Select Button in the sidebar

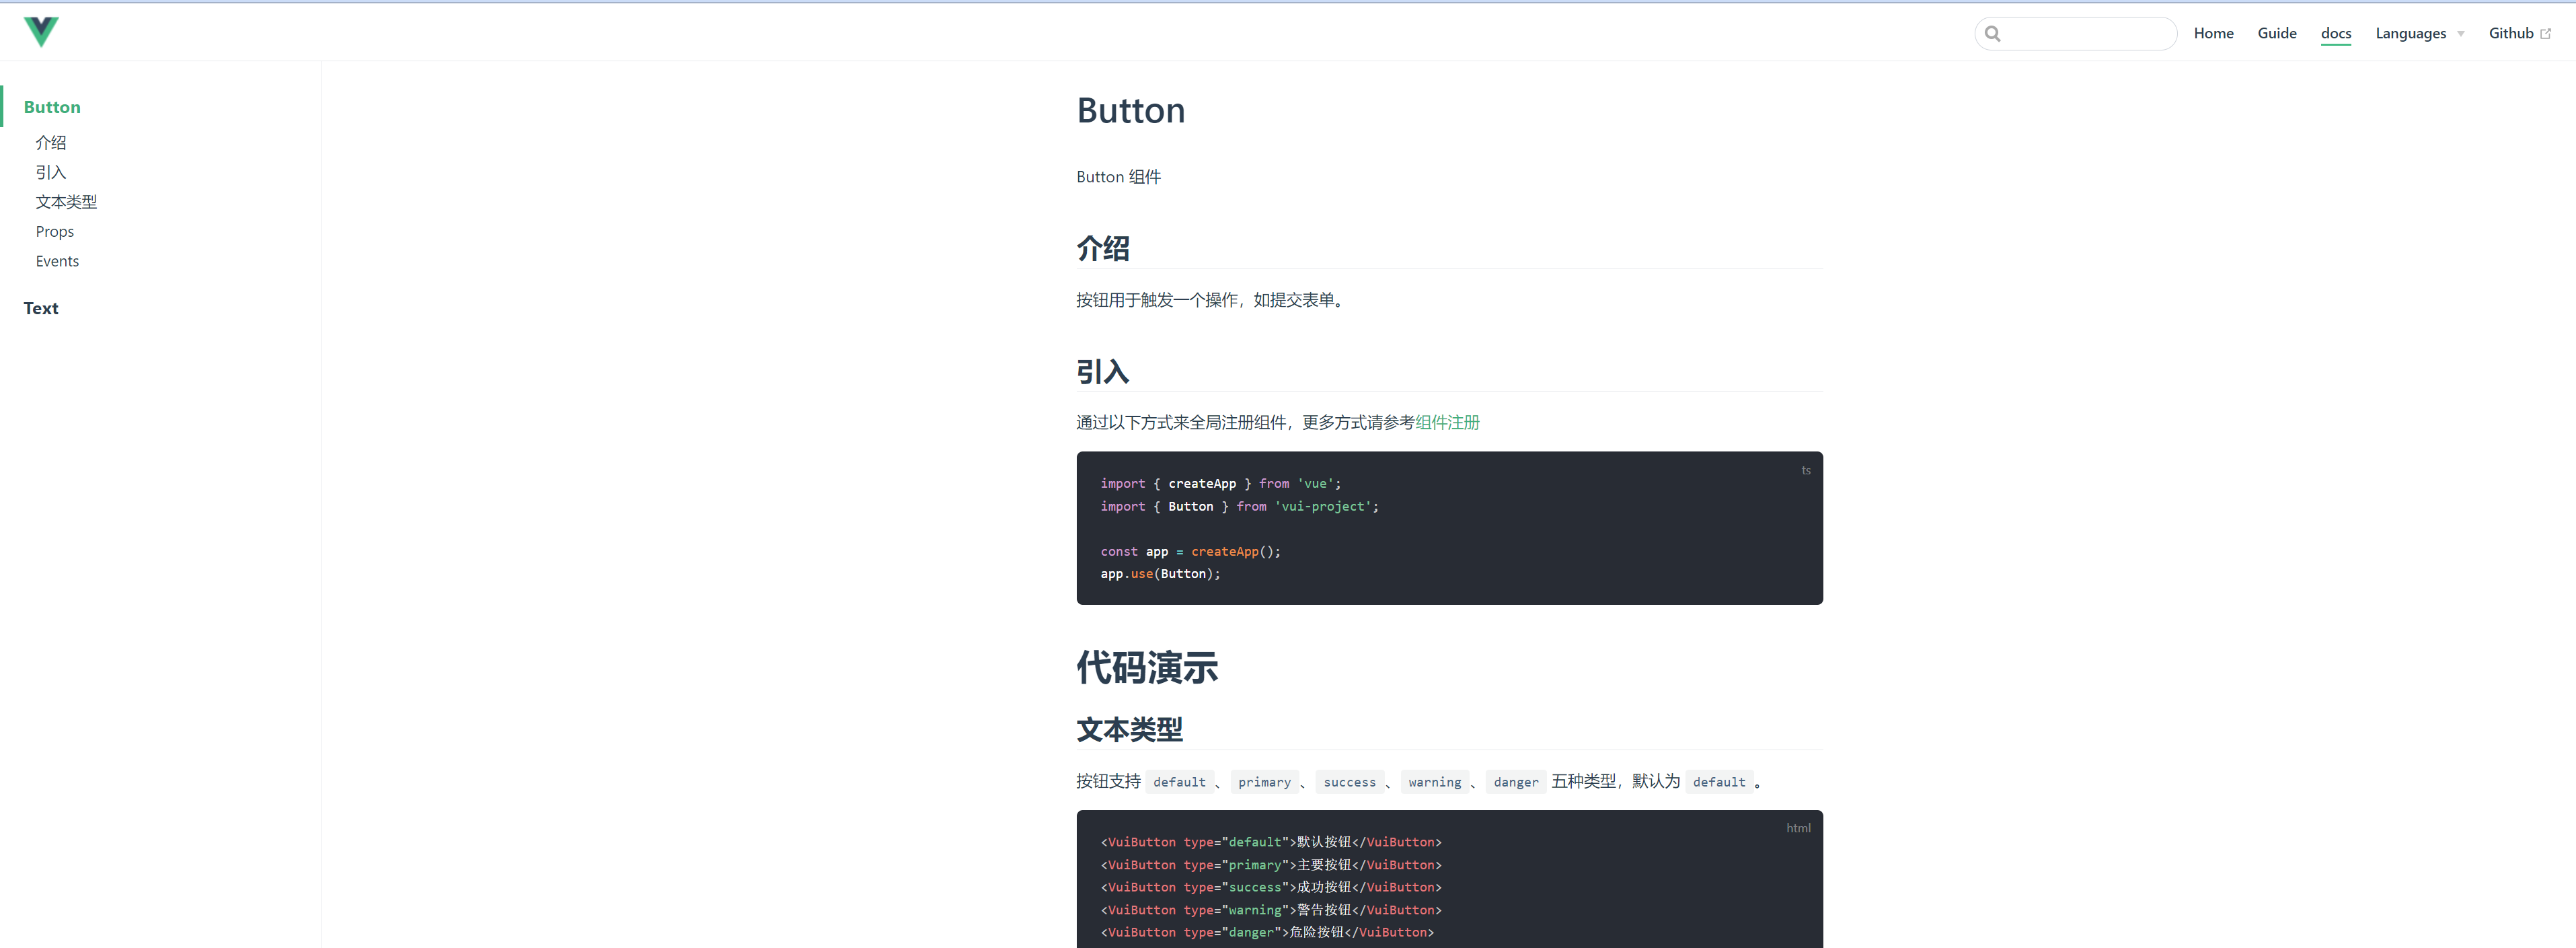(52, 107)
